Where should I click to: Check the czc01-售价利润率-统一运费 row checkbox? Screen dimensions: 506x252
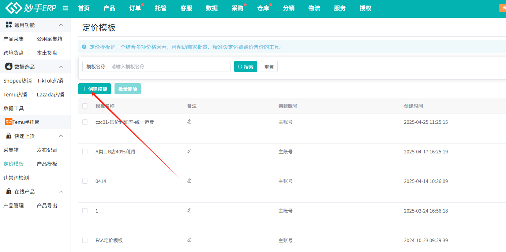click(x=85, y=122)
